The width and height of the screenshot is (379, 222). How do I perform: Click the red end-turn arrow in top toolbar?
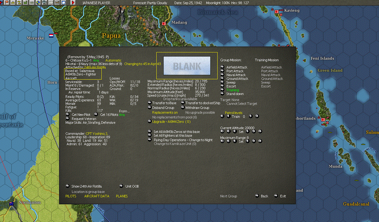pos(73,3)
